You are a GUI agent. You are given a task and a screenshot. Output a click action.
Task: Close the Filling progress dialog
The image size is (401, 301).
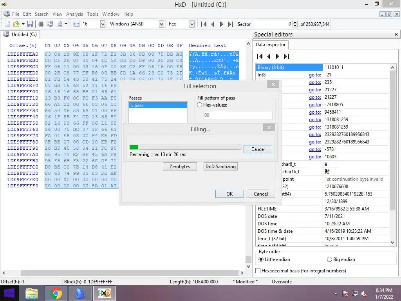[x=269, y=127]
